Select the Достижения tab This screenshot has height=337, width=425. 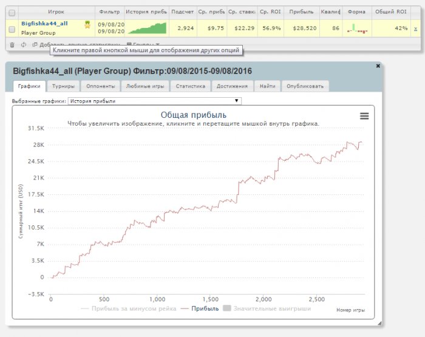coord(231,86)
